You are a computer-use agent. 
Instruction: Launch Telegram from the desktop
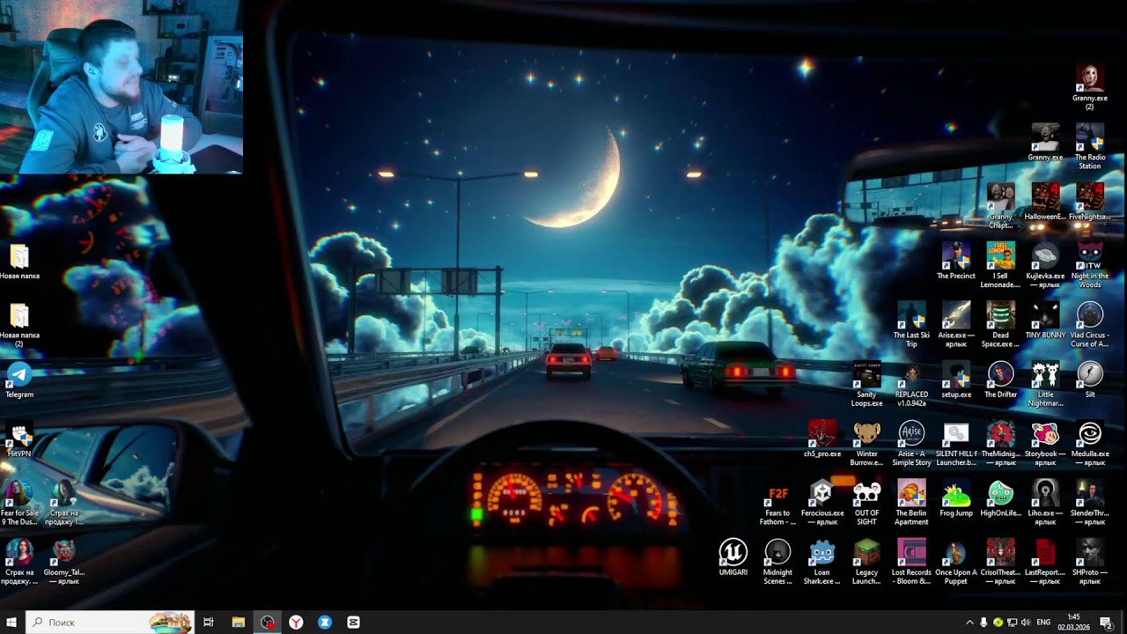(19, 380)
